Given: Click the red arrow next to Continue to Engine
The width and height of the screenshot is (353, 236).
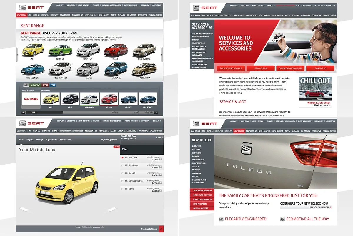Looking at the screenshot, I should pos(161,229).
